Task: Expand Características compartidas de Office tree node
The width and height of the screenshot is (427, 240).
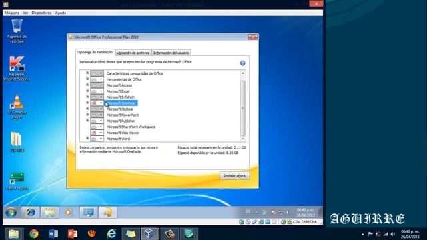Action: point(87,73)
